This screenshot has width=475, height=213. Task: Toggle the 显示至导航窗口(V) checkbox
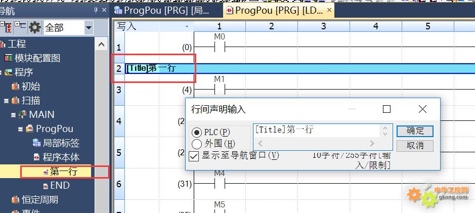194,156
